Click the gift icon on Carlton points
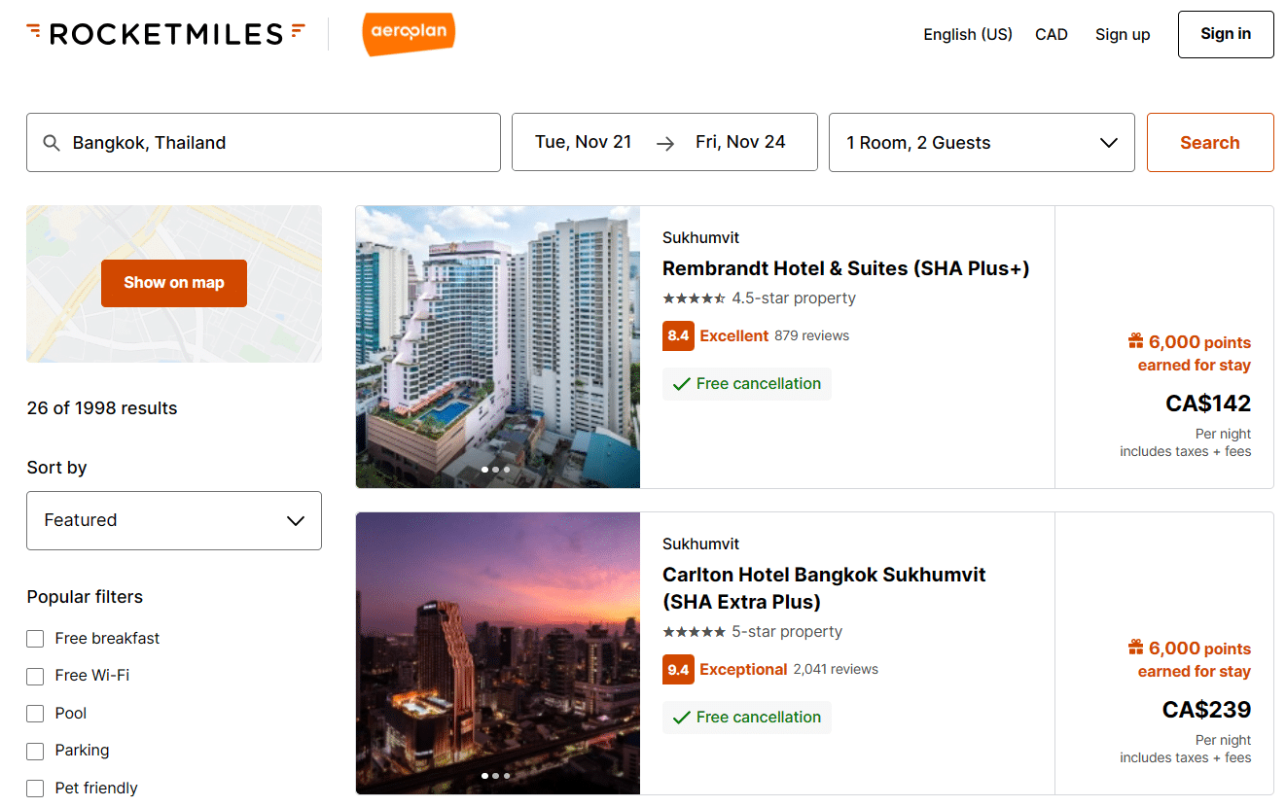The height and width of the screenshot is (807, 1286). tap(1135, 648)
